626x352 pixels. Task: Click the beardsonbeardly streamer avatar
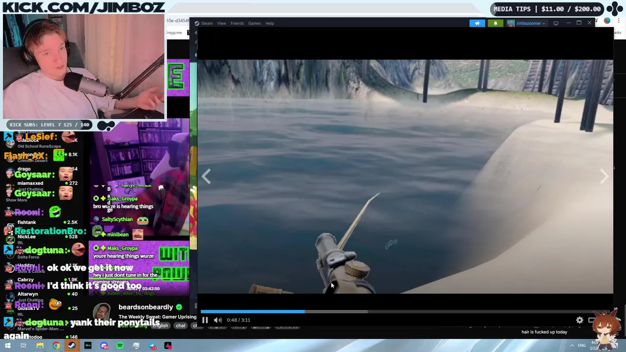click(102, 312)
